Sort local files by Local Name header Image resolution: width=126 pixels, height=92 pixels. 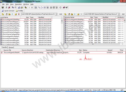10,17
